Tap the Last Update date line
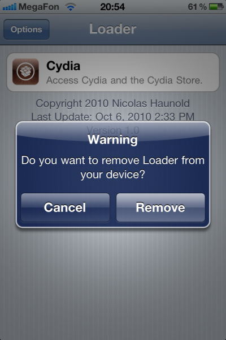The image size is (226, 340). coord(112,117)
